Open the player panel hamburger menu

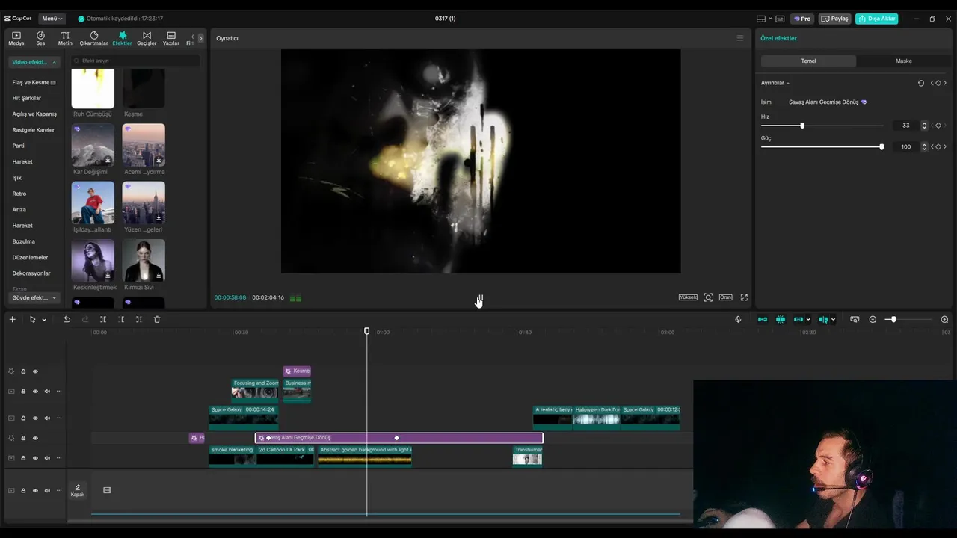pyautogui.click(x=740, y=38)
